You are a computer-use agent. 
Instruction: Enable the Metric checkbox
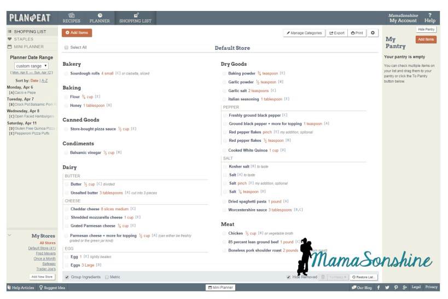coord(107,277)
